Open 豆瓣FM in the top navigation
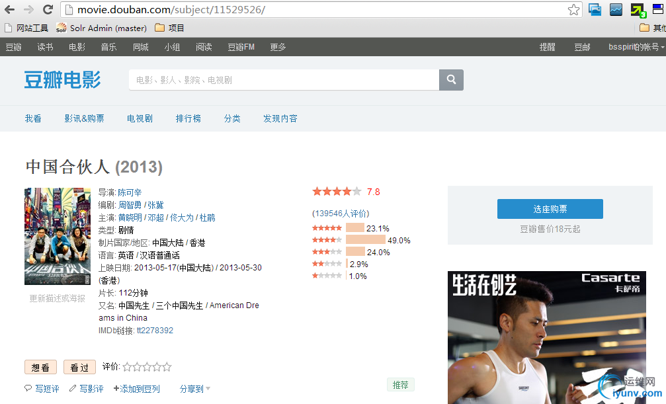 pyautogui.click(x=241, y=47)
